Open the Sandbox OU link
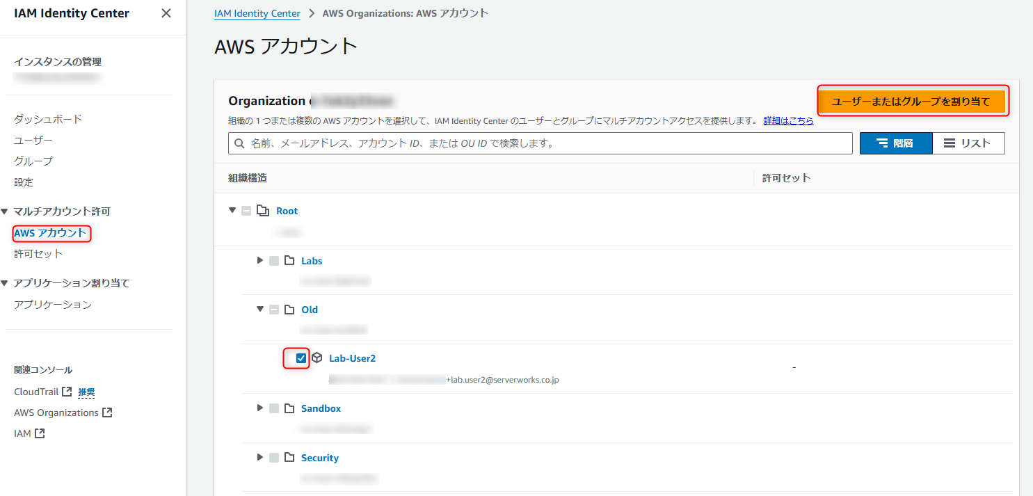 point(321,408)
